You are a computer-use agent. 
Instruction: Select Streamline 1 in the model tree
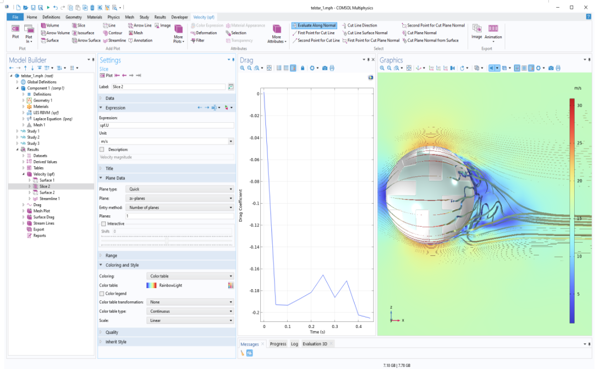tap(50, 199)
